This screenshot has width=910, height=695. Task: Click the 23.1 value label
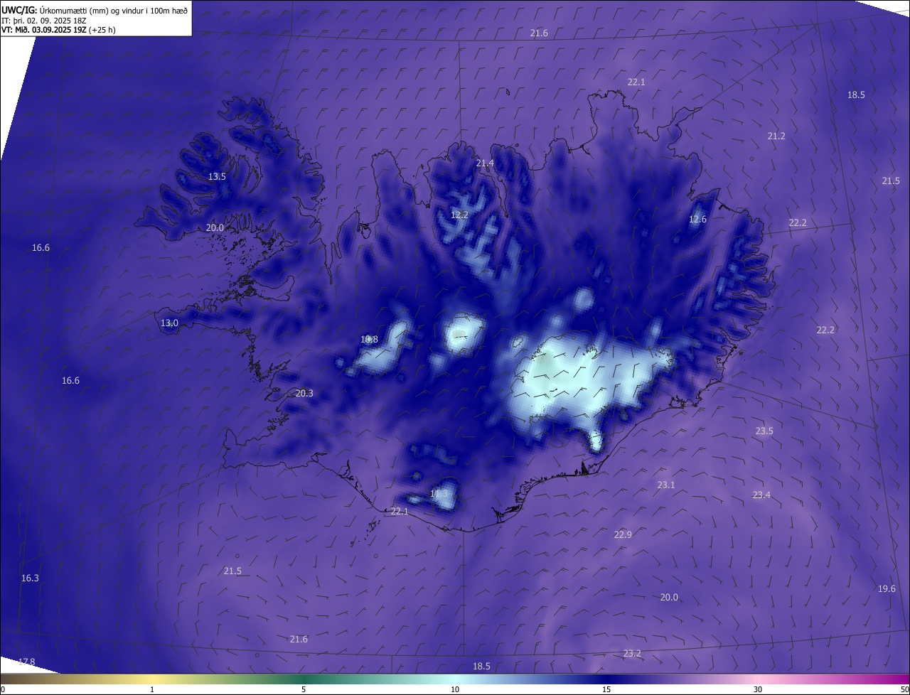coord(666,485)
